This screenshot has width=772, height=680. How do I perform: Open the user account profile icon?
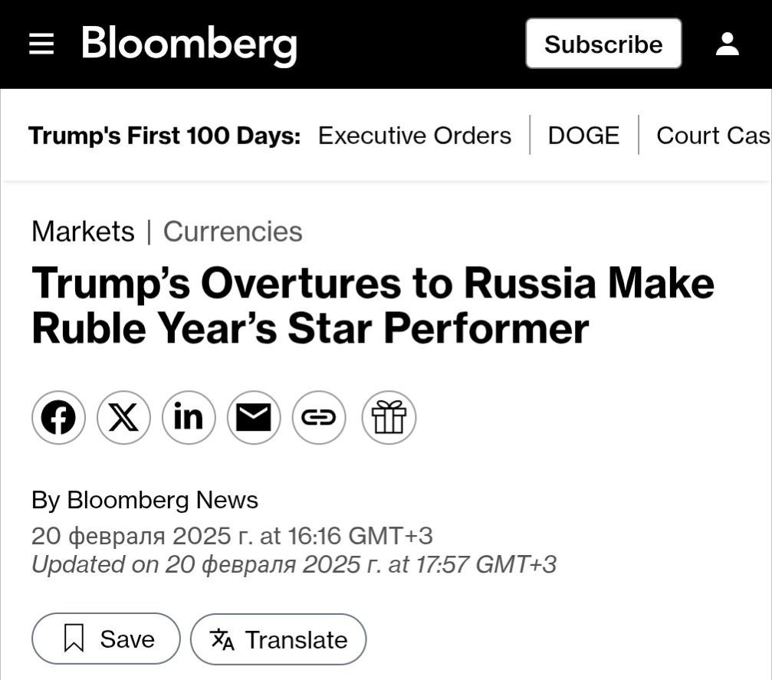pyautogui.click(x=727, y=44)
